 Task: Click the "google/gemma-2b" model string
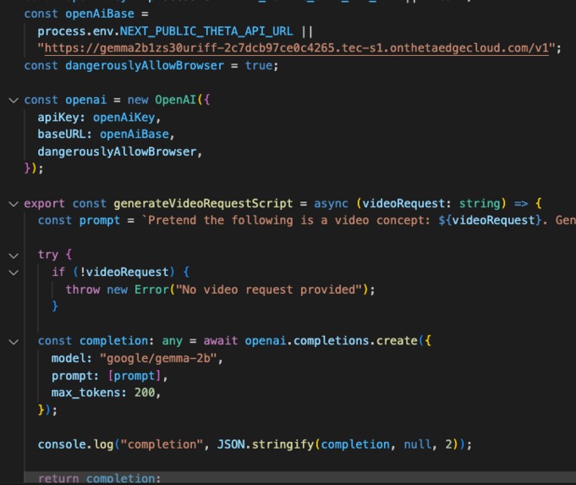click(x=158, y=358)
